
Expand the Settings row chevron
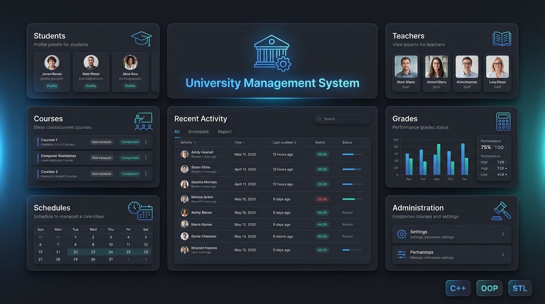point(503,234)
